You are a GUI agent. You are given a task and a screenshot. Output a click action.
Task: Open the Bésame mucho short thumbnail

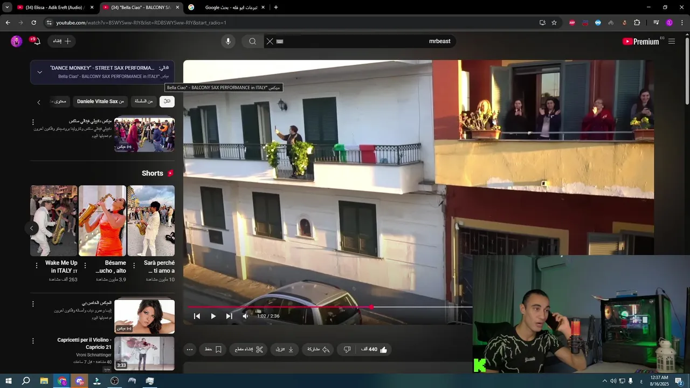click(x=102, y=220)
